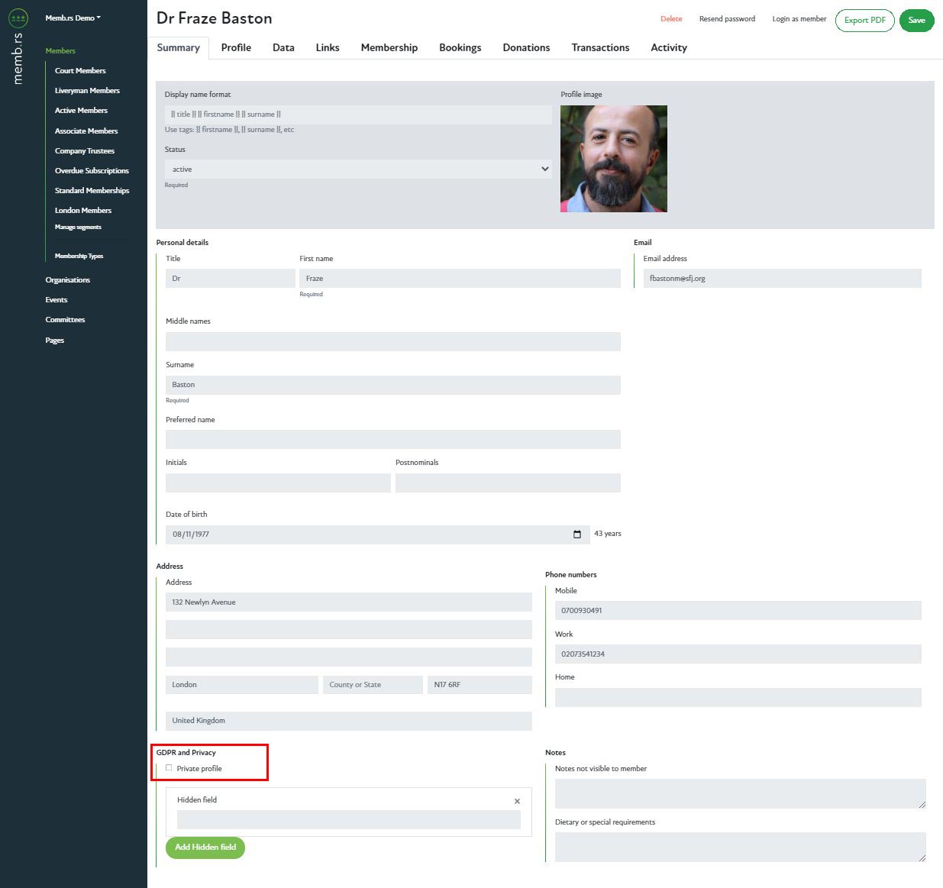The height and width of the screenshot is (888, 943).
Task: Open Overdue Subscriptions in the sidebar
Action: pos(92,171)
